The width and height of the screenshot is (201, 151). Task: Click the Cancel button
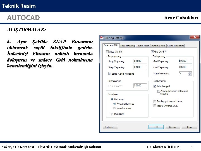coord(173,127)
